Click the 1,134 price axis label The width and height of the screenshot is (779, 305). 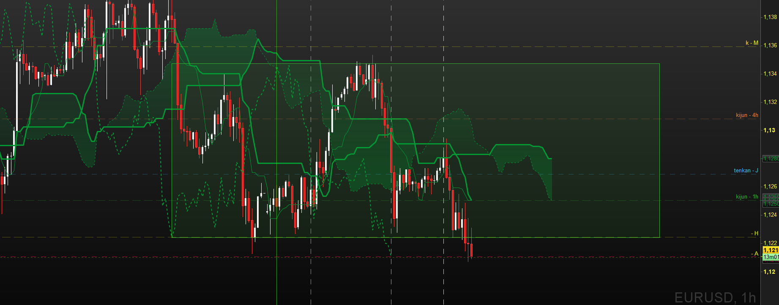pos(770,74)
